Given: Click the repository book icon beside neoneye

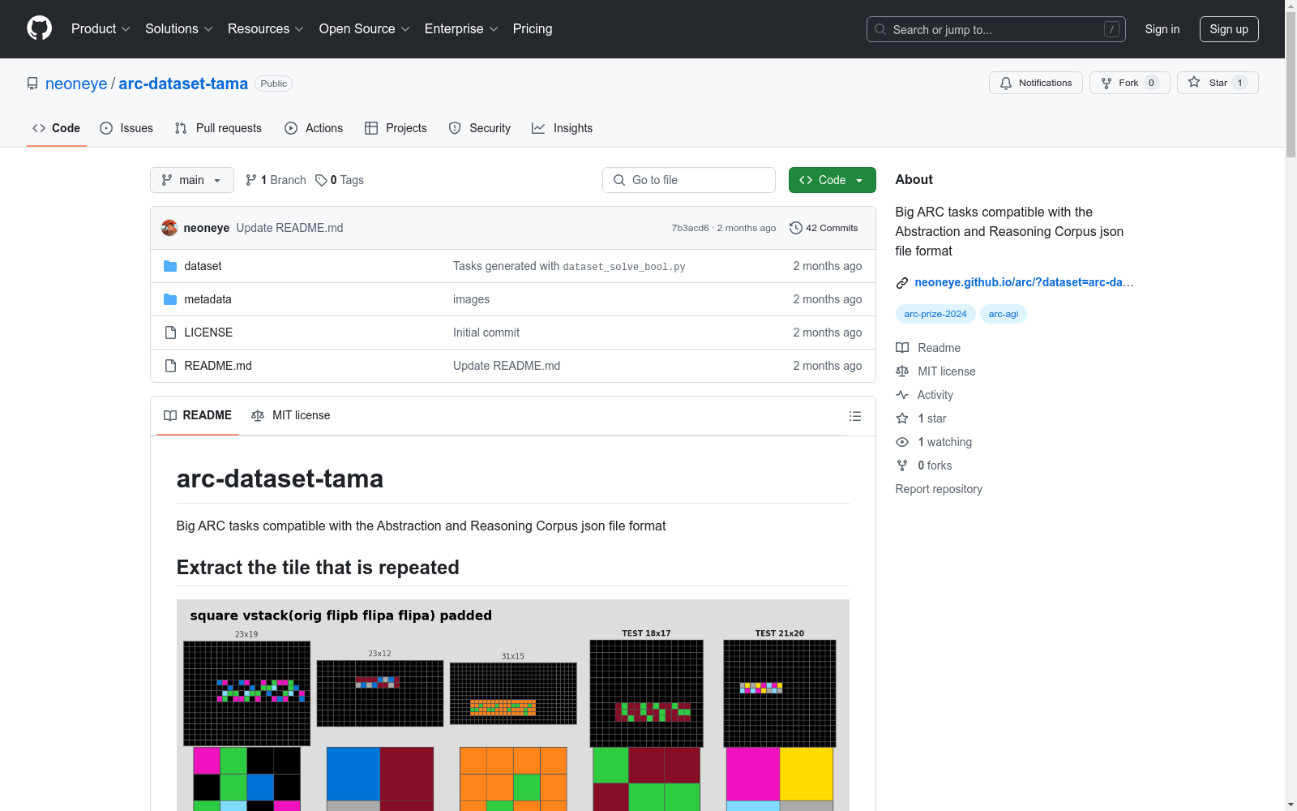Looking at the screenshot, I should (32, 84).
